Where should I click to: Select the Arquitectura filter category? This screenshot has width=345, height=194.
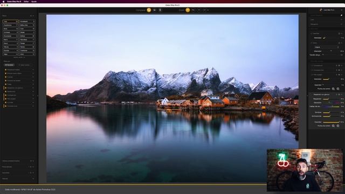pyautogui.click(x=10, y=25)
